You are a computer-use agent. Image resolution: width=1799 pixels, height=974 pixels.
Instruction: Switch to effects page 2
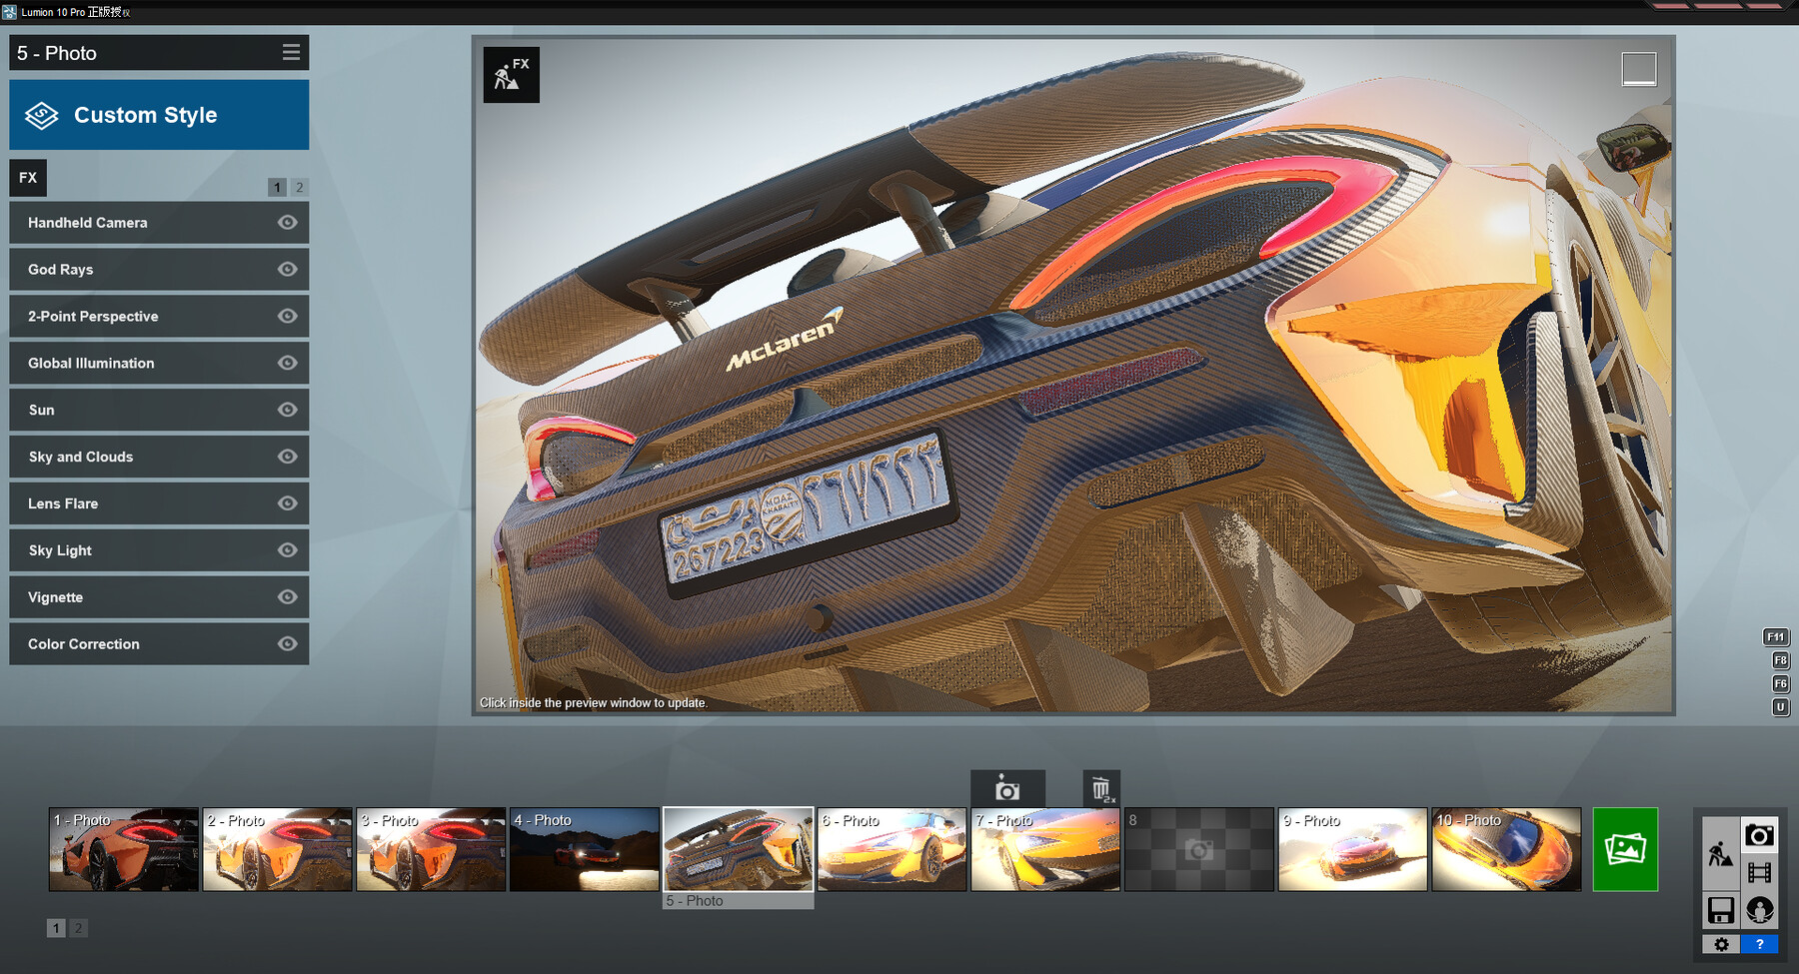[x=299, y=186]
